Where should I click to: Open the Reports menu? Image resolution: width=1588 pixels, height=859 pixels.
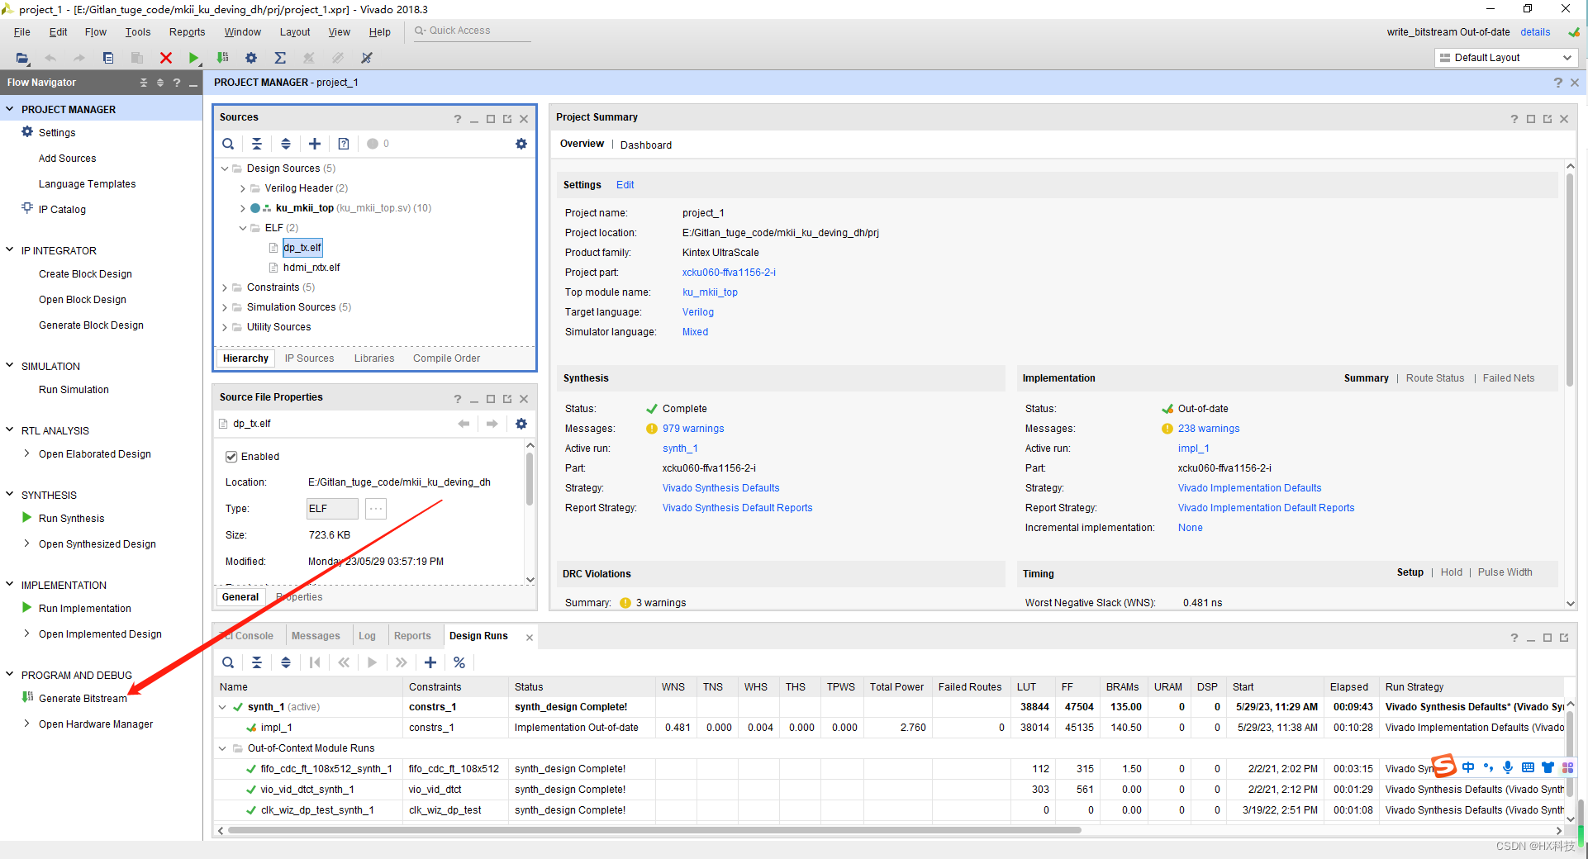pyautogui.click(x=187, y=32)
